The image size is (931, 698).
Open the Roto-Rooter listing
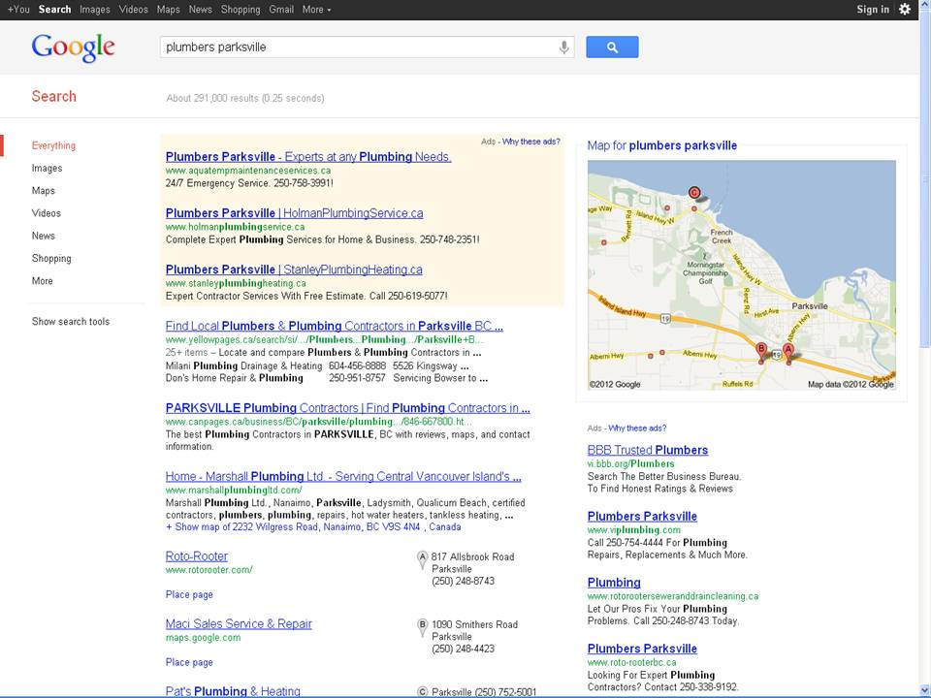pyautogui.click(x=197, y=556)
